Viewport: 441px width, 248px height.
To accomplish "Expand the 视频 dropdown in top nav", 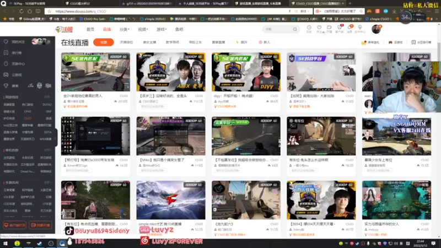I will click(143, 29).
